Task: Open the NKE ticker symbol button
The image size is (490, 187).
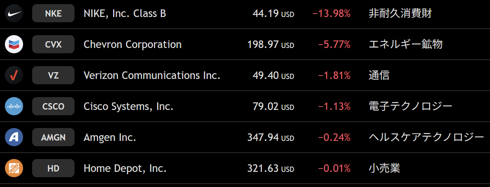Action: tap(53, 14)
